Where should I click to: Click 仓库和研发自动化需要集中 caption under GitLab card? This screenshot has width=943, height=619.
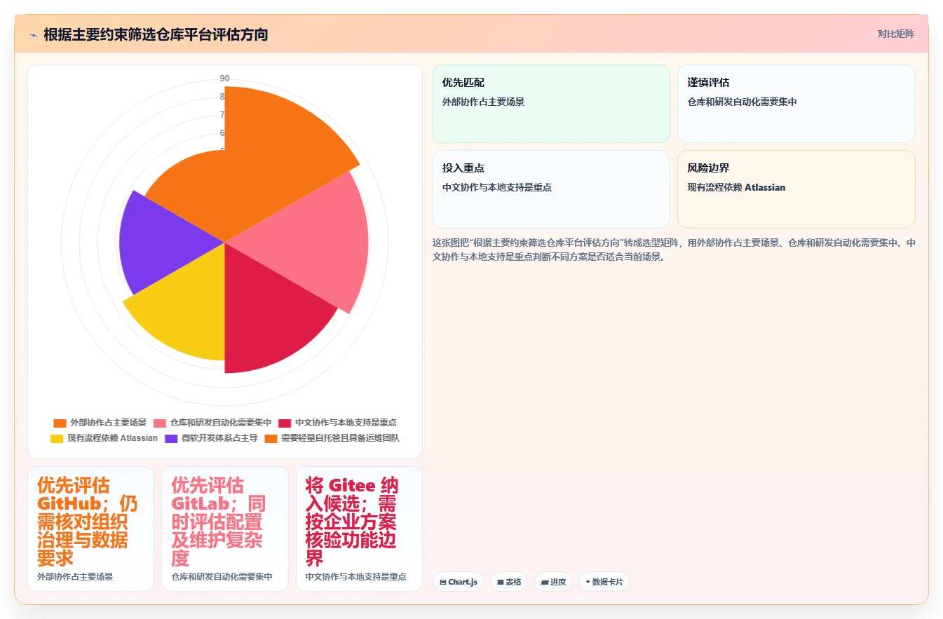click(222, 576)
